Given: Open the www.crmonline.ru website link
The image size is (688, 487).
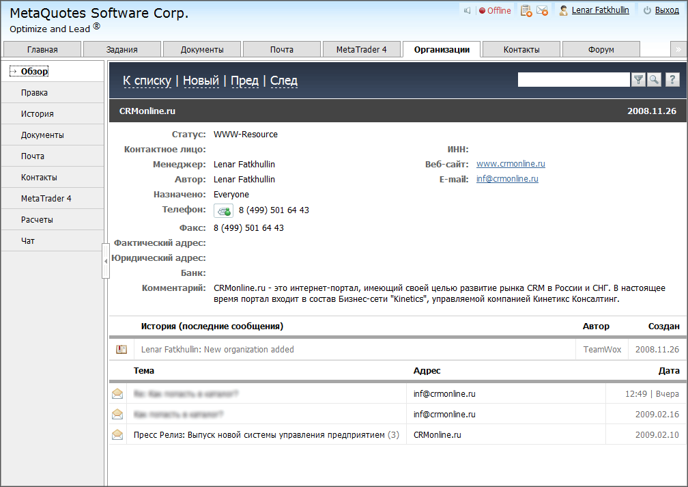Looking at the screenshot, I should [x=511, y=164].
